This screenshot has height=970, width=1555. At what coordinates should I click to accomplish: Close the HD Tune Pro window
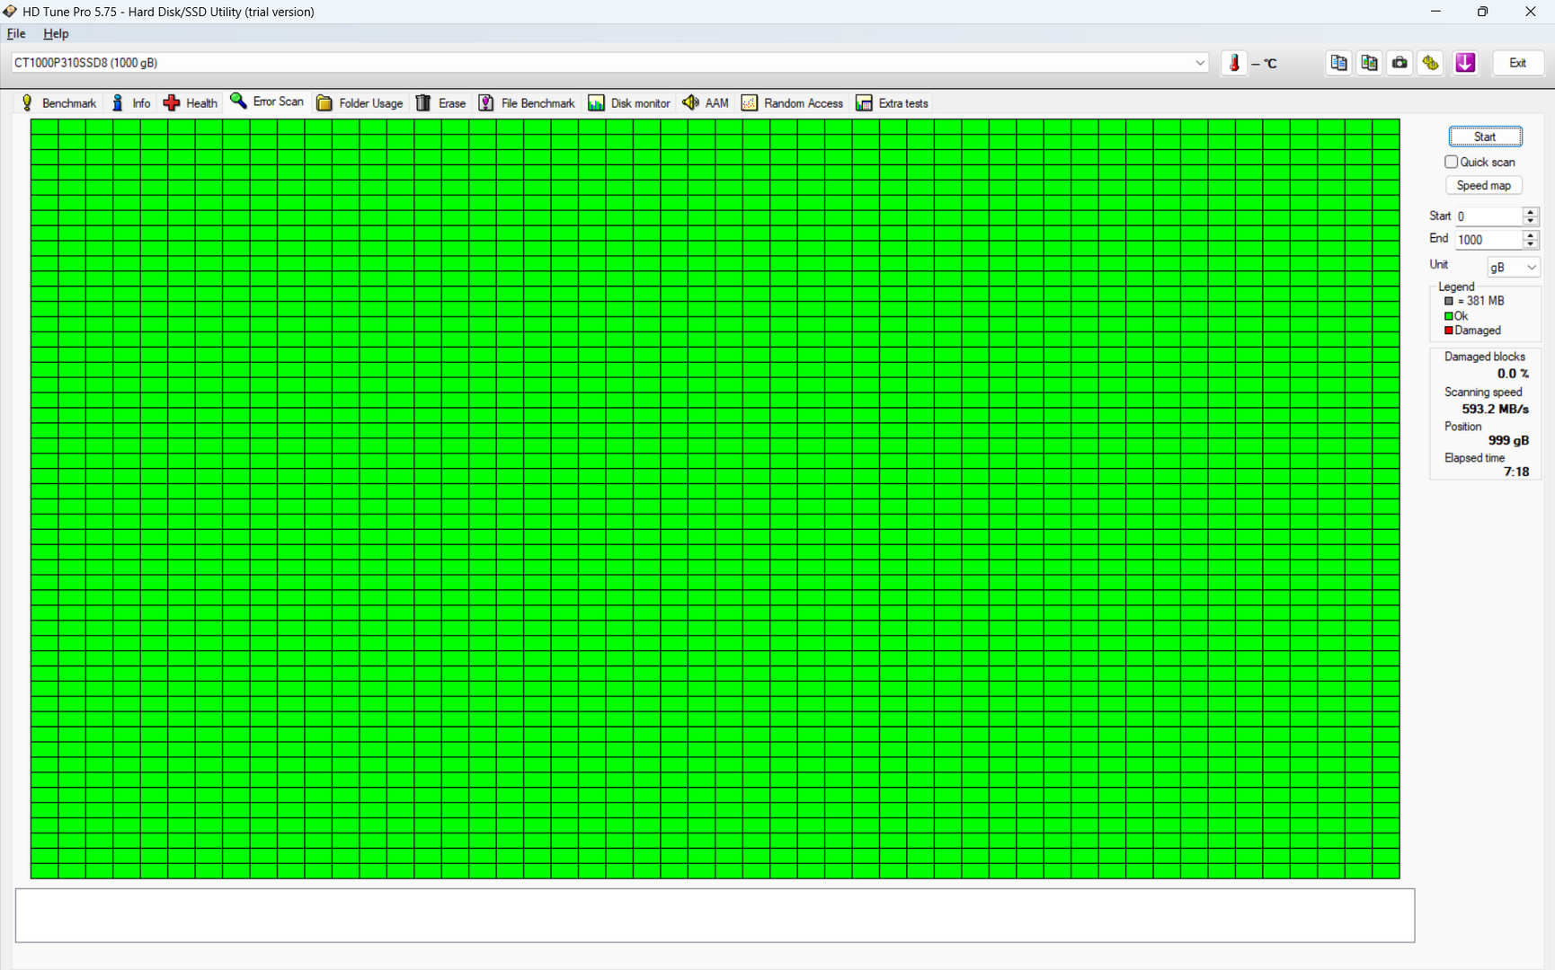(1531, 12)
